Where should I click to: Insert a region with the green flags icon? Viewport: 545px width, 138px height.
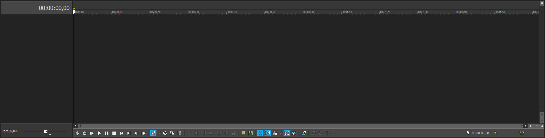(251, 133)
